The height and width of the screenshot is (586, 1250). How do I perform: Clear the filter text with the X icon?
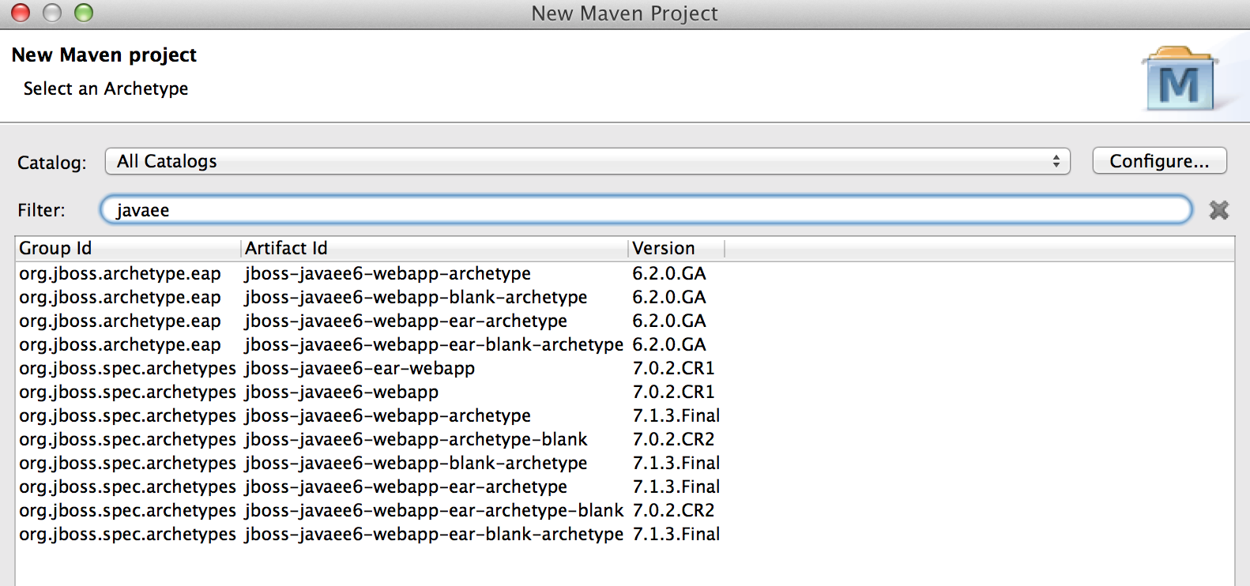1219,209
